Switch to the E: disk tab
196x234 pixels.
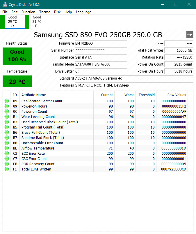tap(37, 22)
